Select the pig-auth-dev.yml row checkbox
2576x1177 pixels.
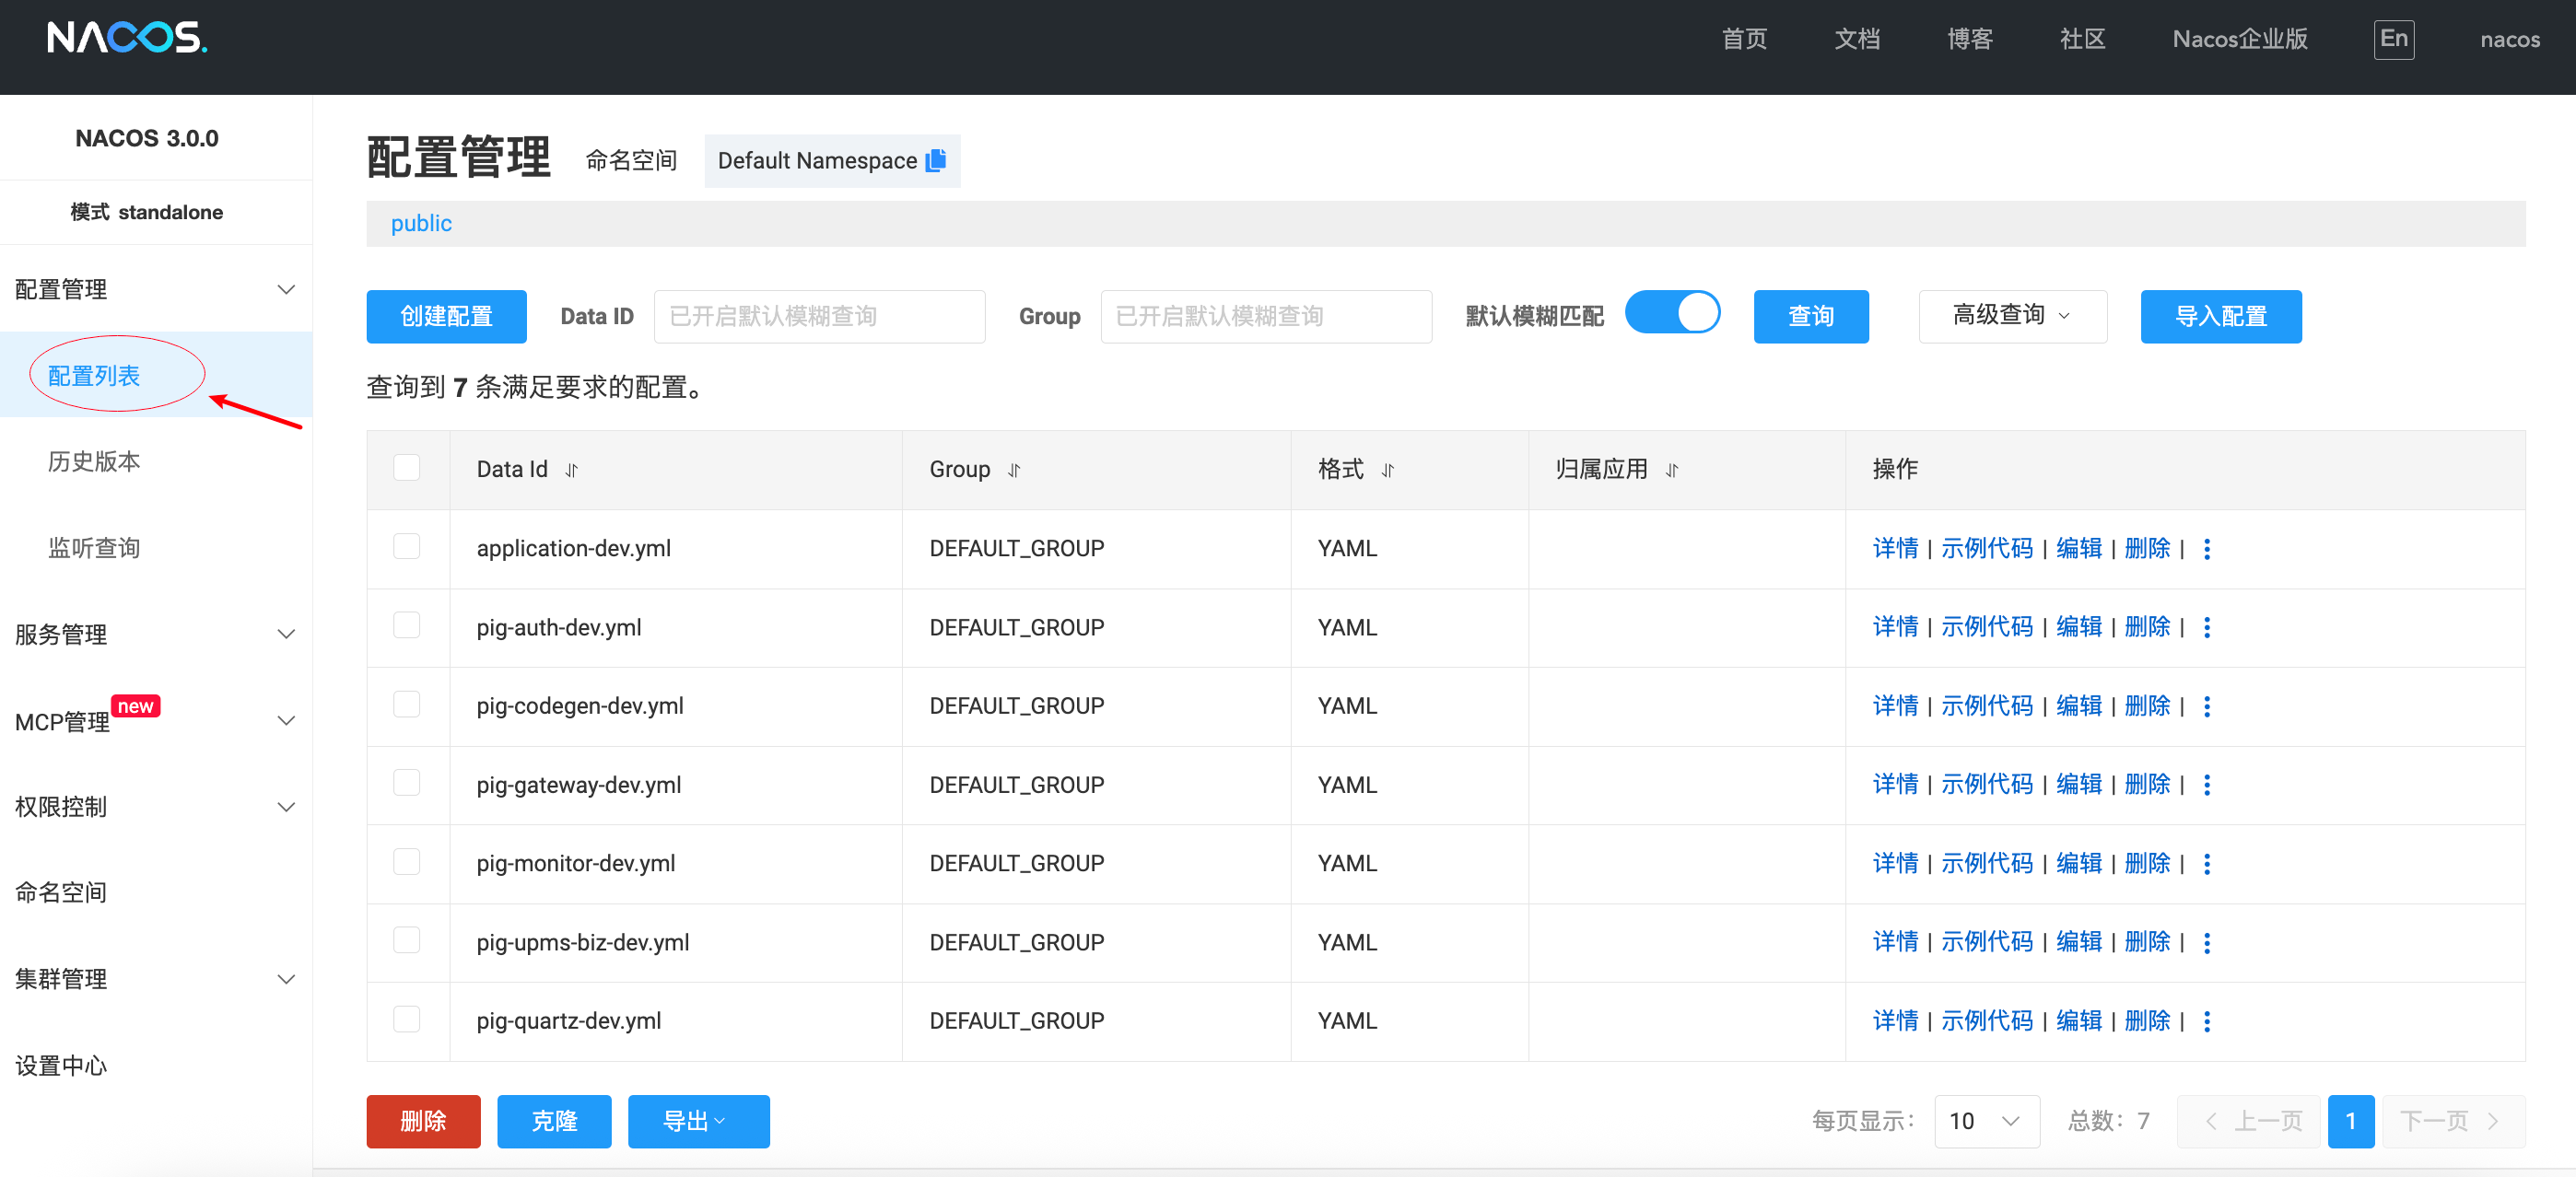click(407, 626)
